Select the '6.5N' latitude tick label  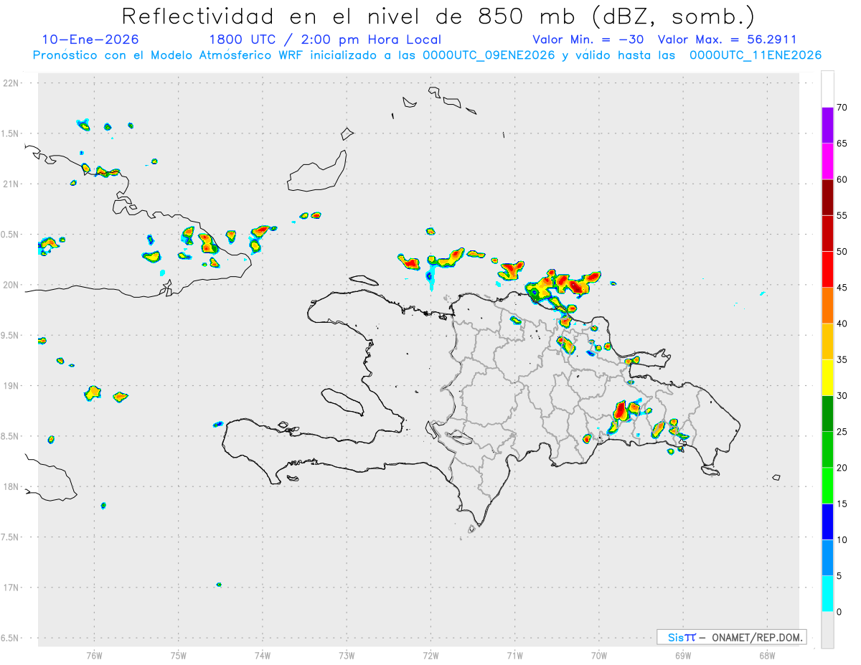click(10, 638)
